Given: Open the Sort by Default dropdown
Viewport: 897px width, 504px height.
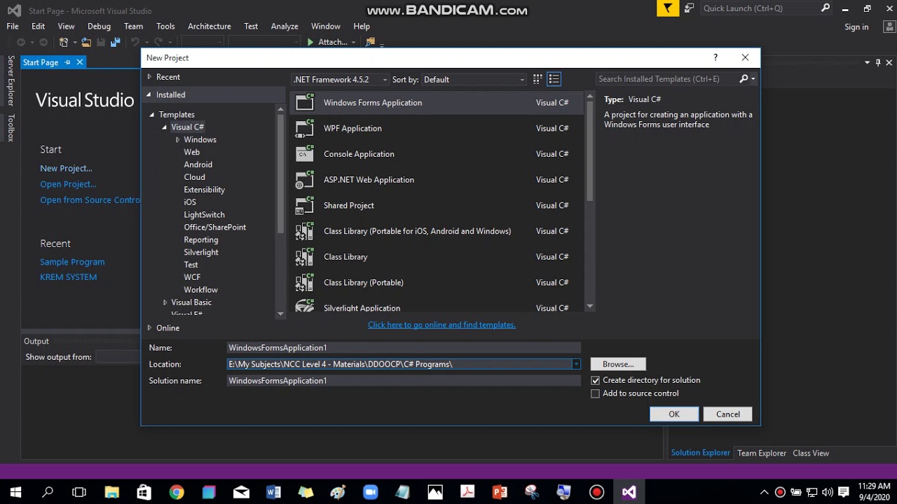Looking at the screenshot, I should tap(474, 80).
